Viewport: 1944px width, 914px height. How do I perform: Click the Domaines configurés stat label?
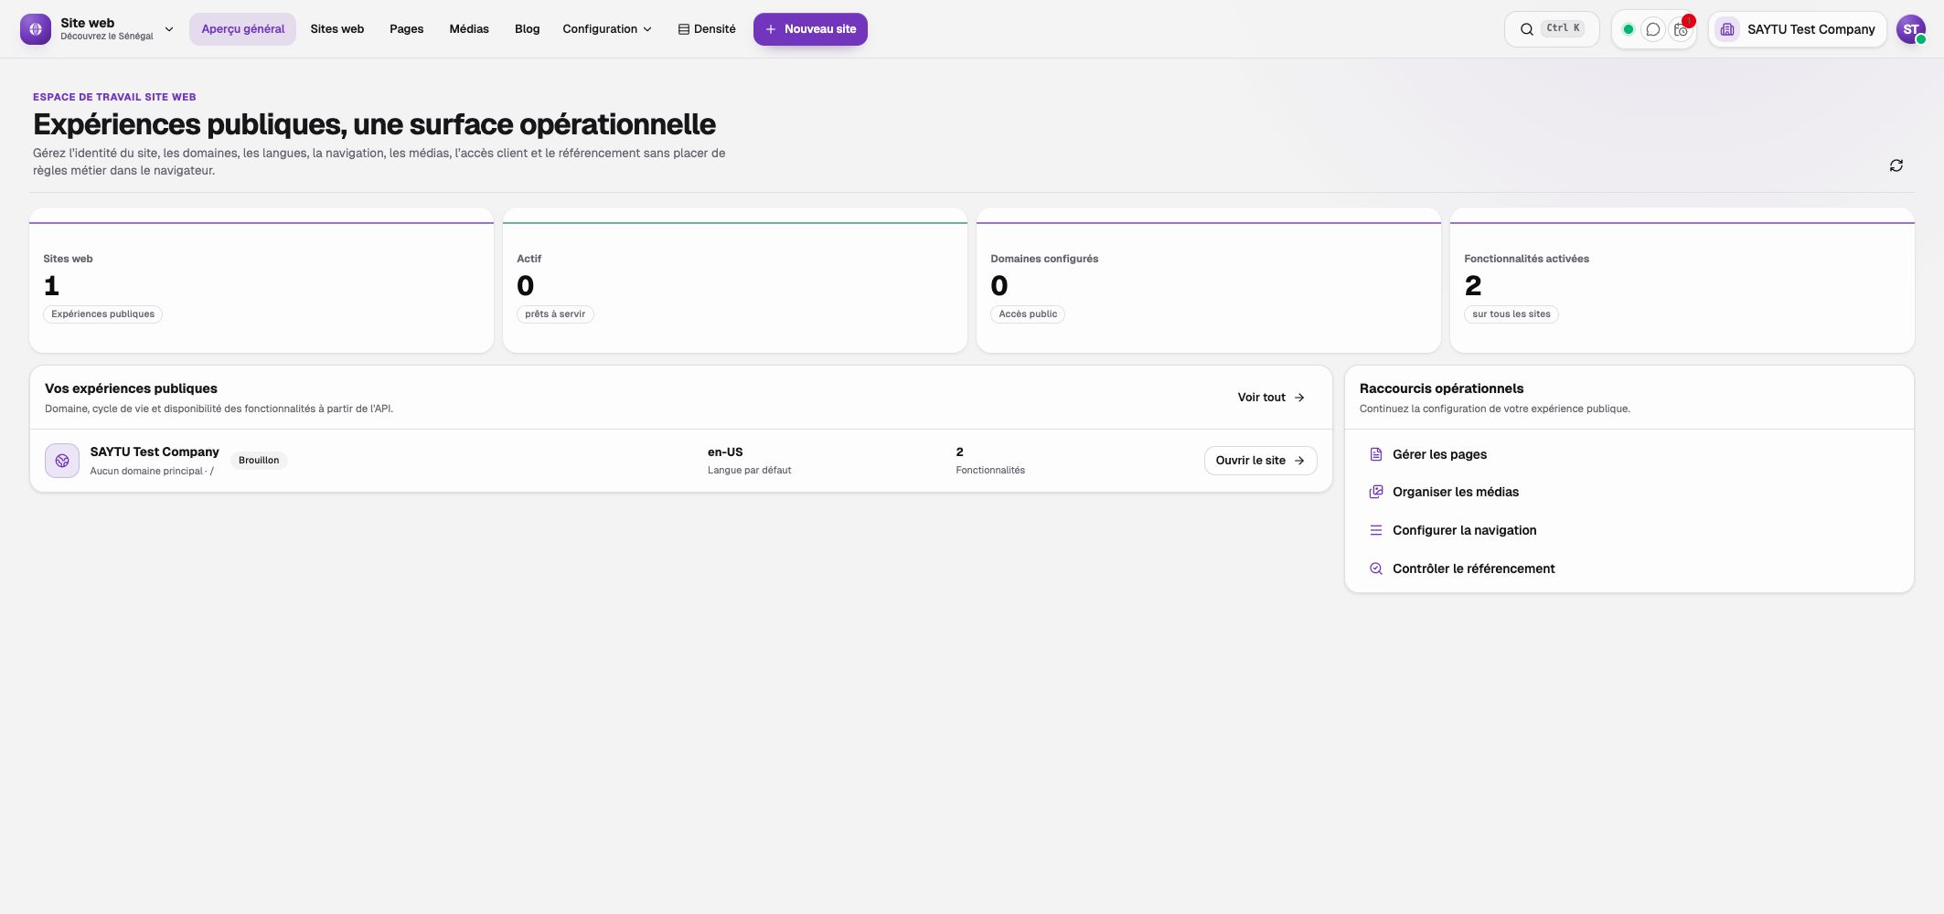click(1044, 259)
